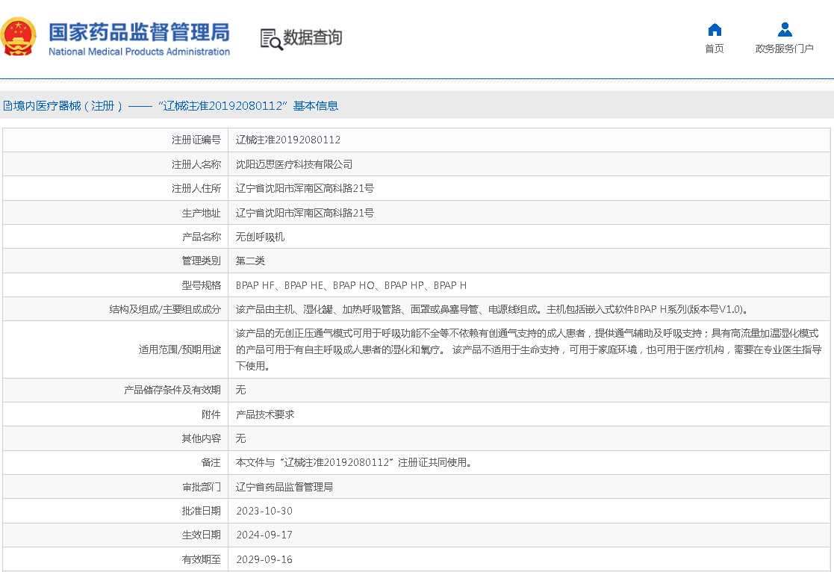Click attachment value 产品技术要求
Viewport: 834px width, 572px height.
point(265,414)
